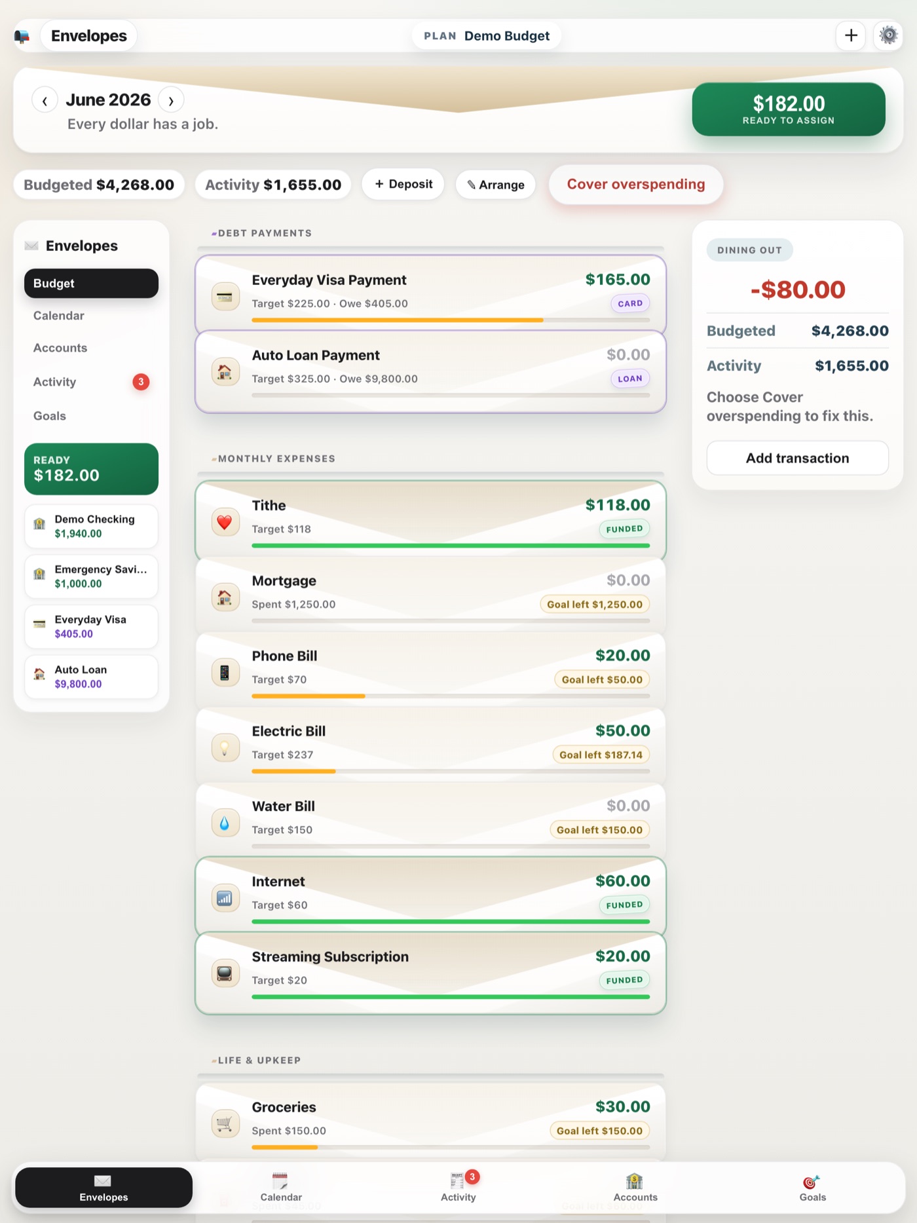Click the CARD tag on Everyday Visa Payment
The height and width of the screenshot is (1223, 917).
630,303
